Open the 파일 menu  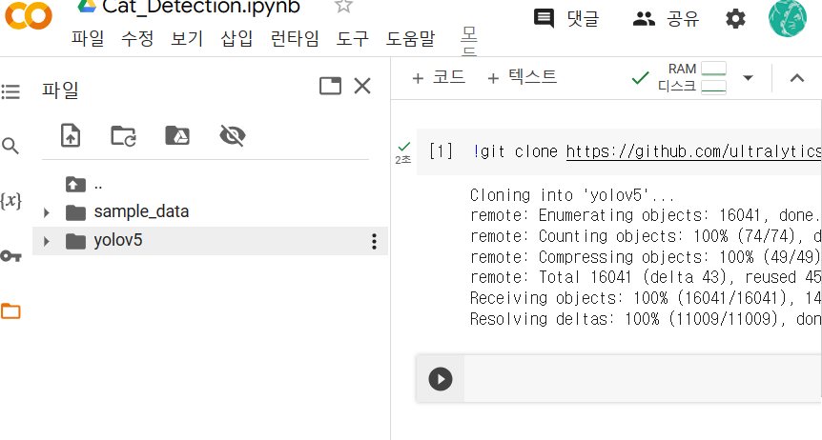pos(88,38)
